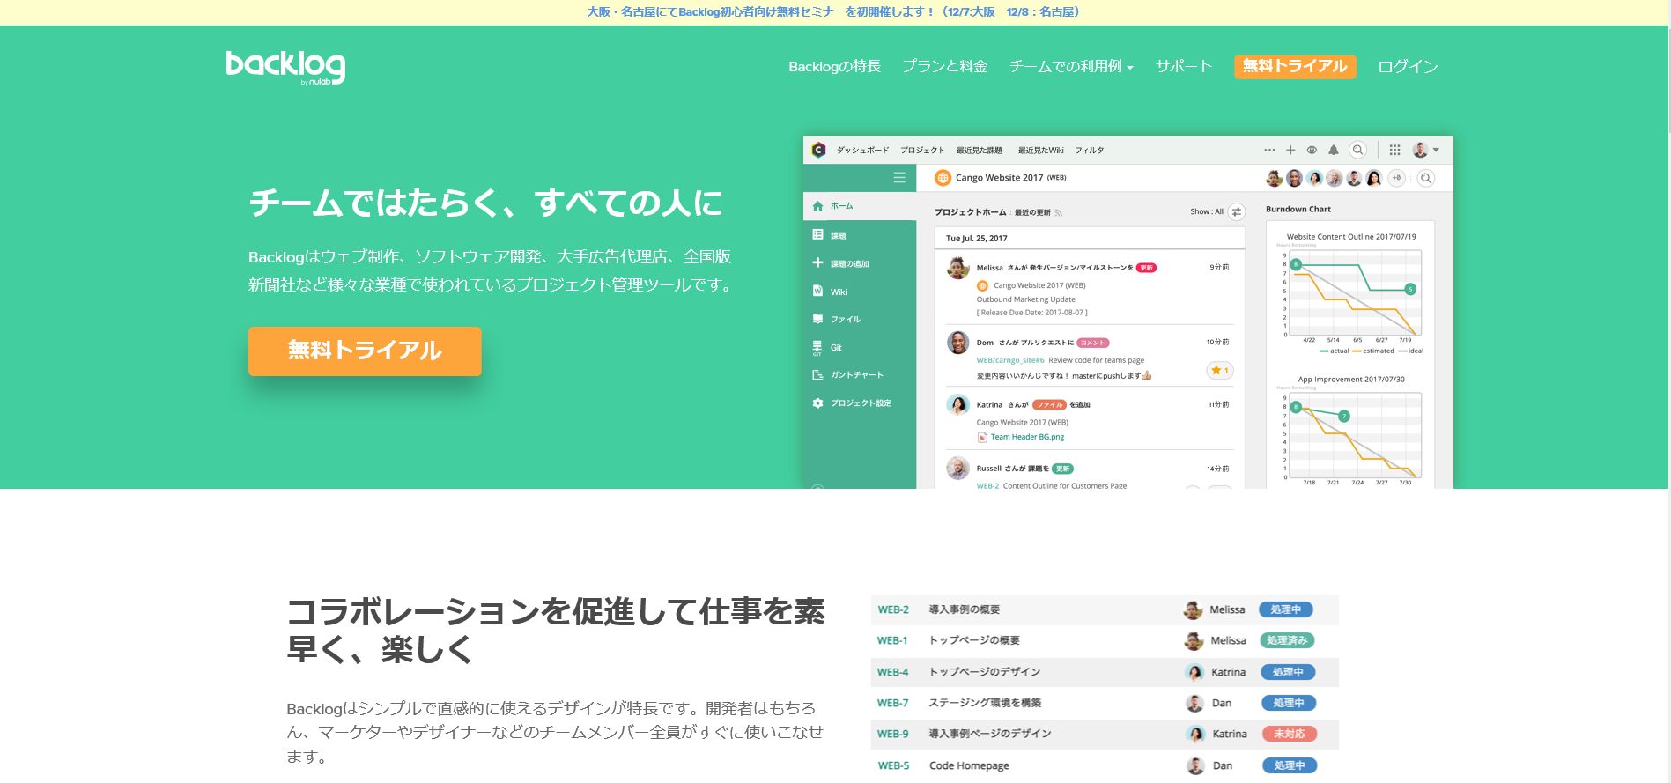Start the large 無料トライアル hero button
This screenshot has width=1671, height=783.
(365, 351)
